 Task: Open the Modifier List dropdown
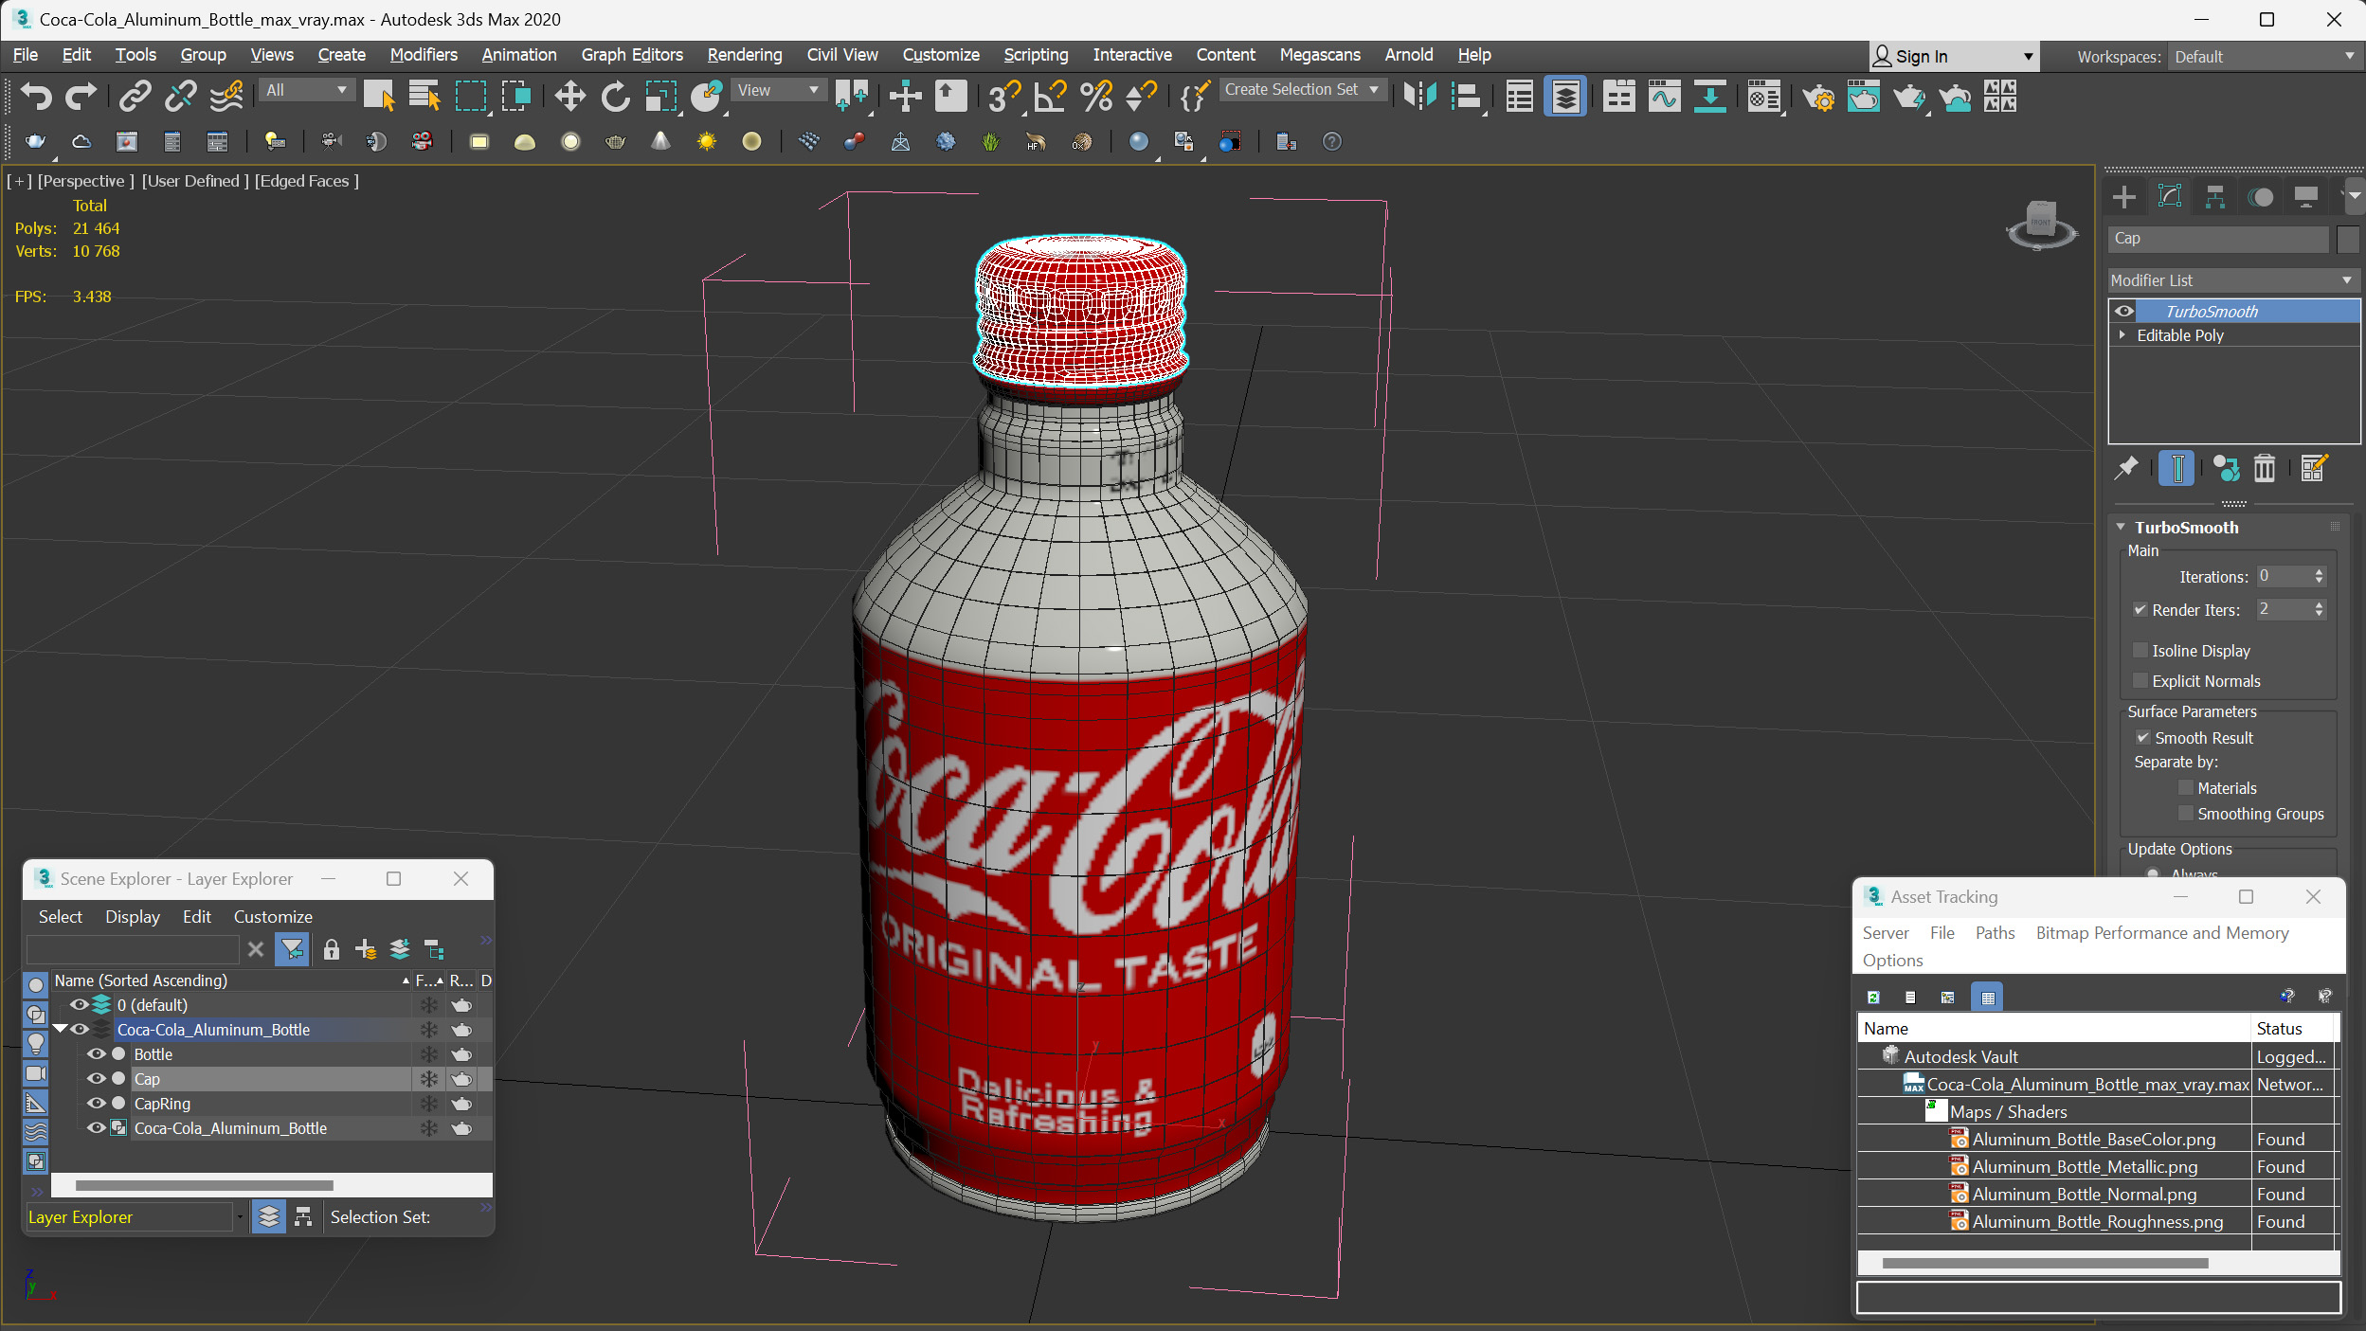click(x=2233, y=280)
